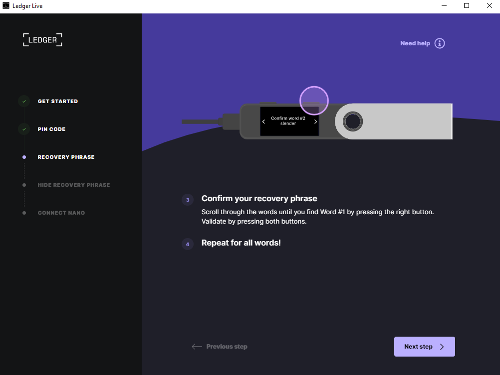Click the Ledger logo in sidebar
Image resolution: width=500 pixels, height=375 pixels.
tap(43, 40)
